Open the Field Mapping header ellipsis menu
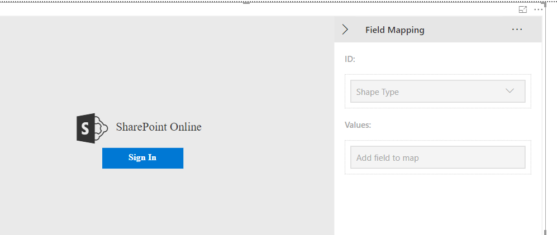557x235 pixels. pyautogui.click(x=517, y=30)
